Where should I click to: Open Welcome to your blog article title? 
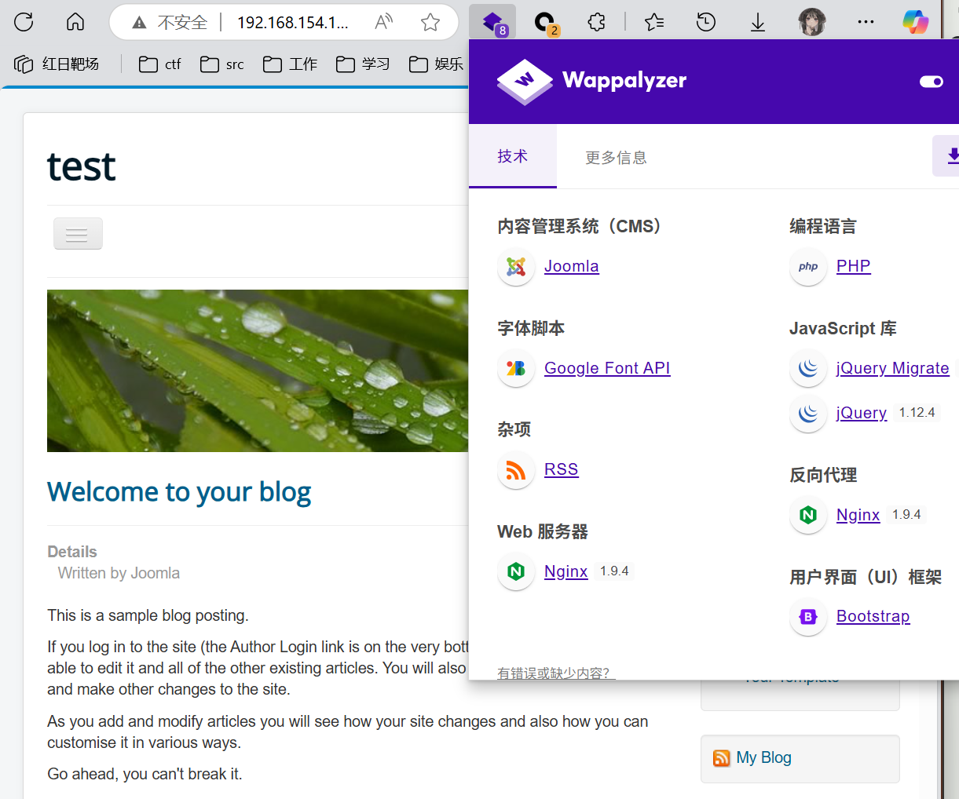(179, 492)
